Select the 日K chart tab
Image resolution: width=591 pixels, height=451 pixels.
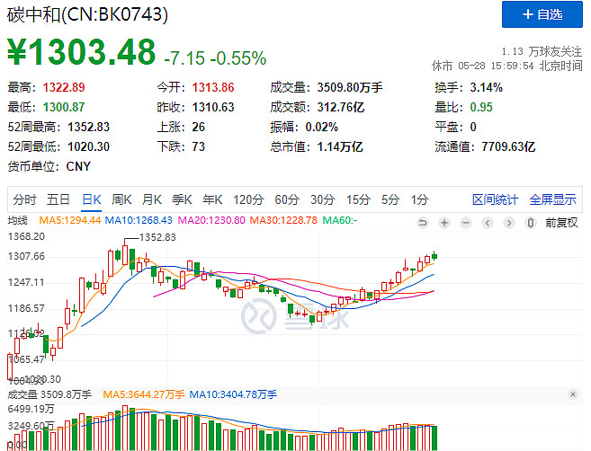(x=92, y=199)
